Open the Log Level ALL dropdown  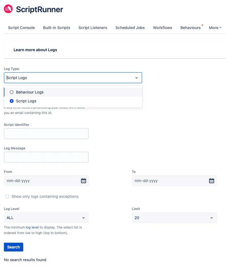(46, 218)
